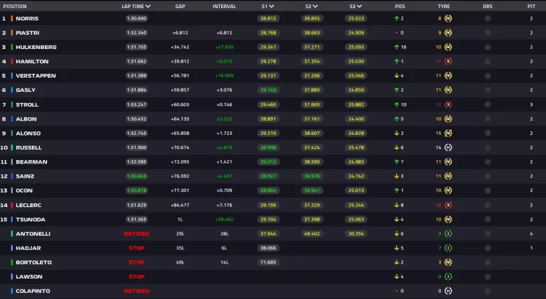The width and height of the screenshot is (546, 299).
Task: Click Albon's lap time 1:30.452
Action: pos(136,119)
